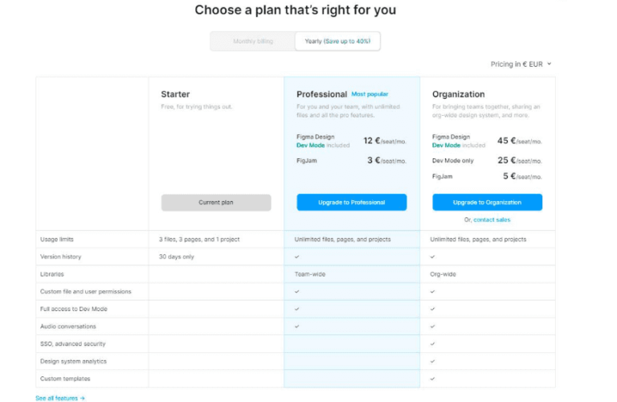Click Custom templates checkmark in Organization column
Screen dimensions: 617x402
click(433, 379)
